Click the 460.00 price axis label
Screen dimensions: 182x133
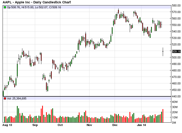[x=176, y=83]
